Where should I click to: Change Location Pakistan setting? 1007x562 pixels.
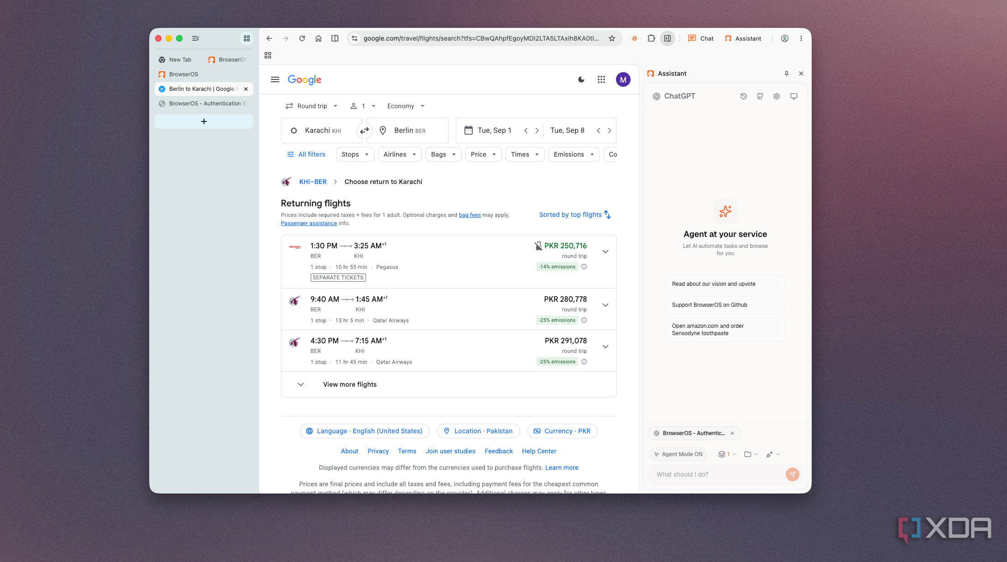[x=479, y=431]
